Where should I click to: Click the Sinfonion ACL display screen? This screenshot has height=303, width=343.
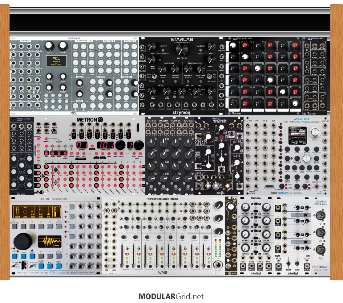pos(56,60)
